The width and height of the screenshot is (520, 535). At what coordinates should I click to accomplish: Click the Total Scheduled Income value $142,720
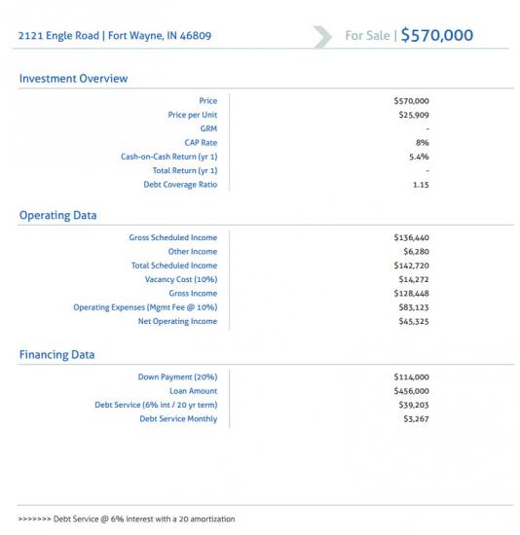(x=411, y=266)
